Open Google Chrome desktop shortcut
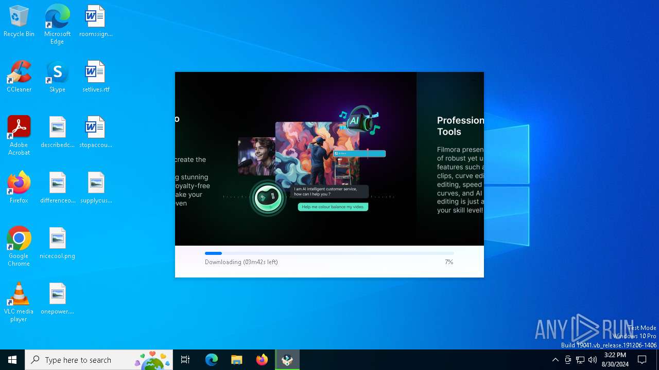659x370 pixels. click(19, 247)
